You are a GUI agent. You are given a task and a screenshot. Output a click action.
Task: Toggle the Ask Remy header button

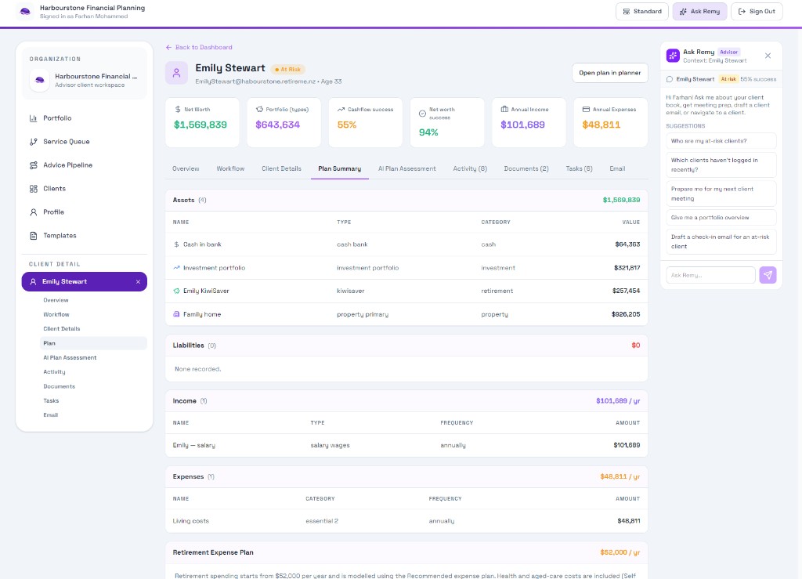[x=699, y=11]
